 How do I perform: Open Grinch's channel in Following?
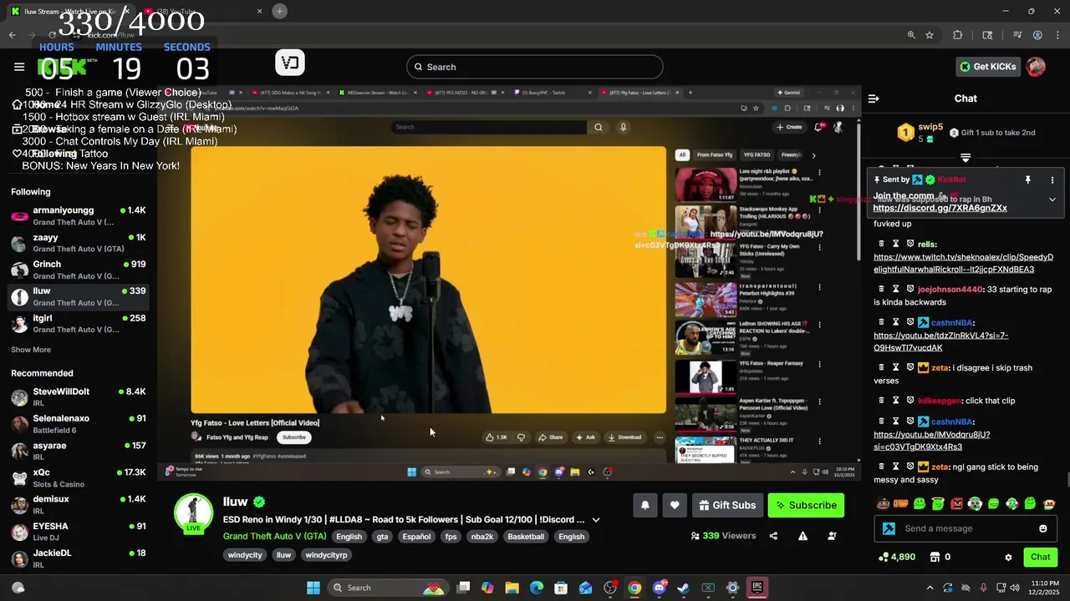coord(79,270)
